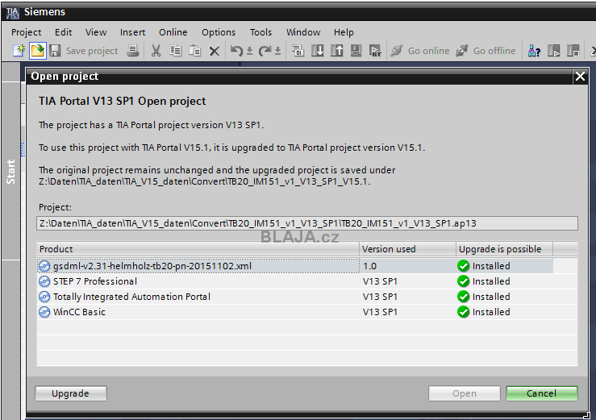Open the Undo history dropdown arrow
This screenshot has height=420, width=596.
pyautogui.click(x=249, y=51)
